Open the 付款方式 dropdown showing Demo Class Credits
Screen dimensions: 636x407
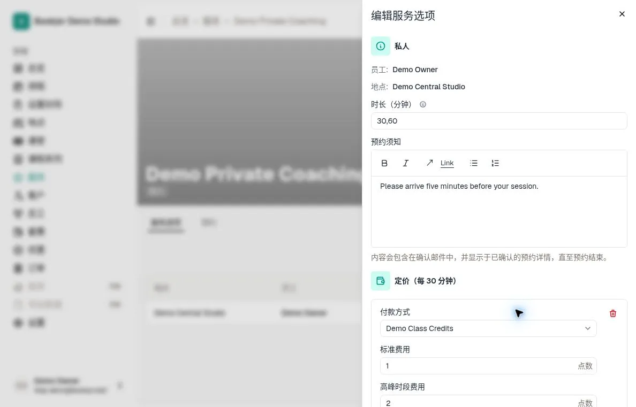[488, 328]
